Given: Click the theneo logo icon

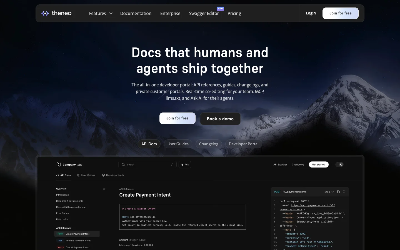Looking at the screenshot, I should [x=45, y=13].
